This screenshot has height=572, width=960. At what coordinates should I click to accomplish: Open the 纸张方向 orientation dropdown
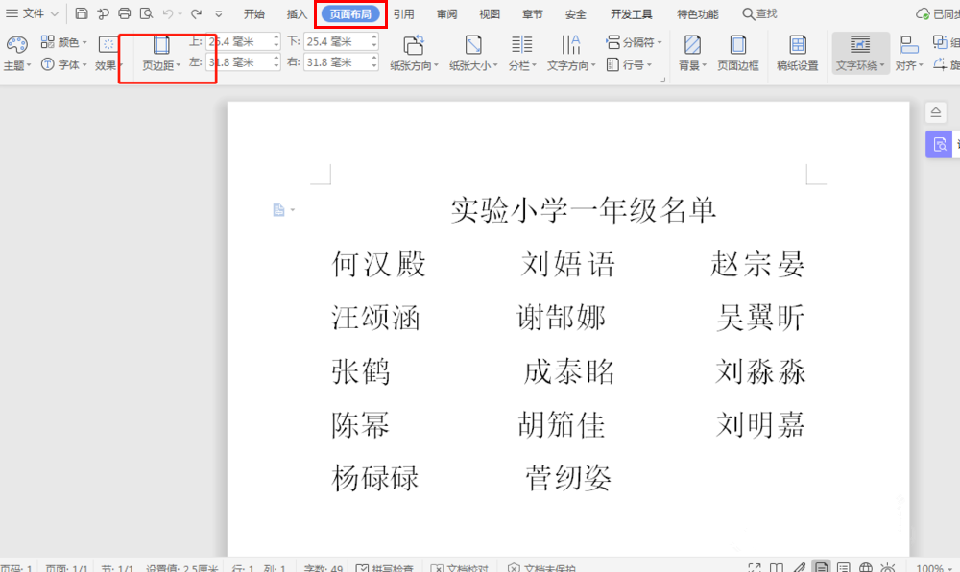(414, 53)
